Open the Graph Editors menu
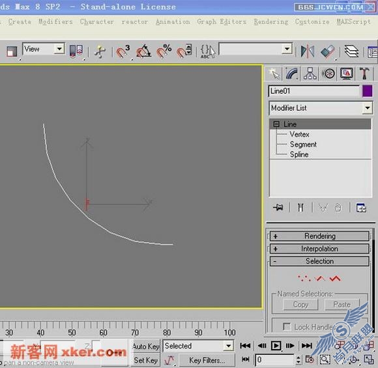This screenshot has width=378, height=368. click(222, 21)
